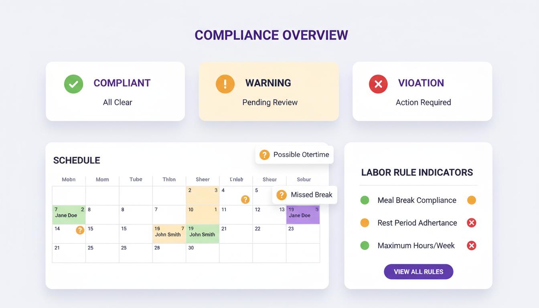Viewport: 539px width, 308px height.
Task: Click the Tube column header
Action: [136, 179]
